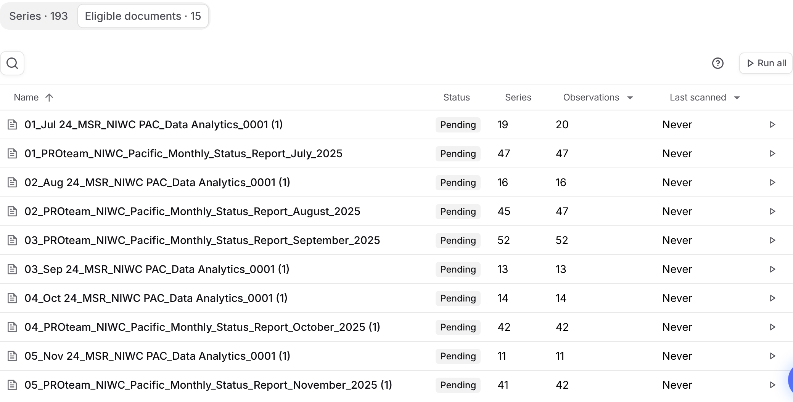
Task: Run scan for Monthly_Status_Report_August_2025 row
Action: click(x=772, y=211)
